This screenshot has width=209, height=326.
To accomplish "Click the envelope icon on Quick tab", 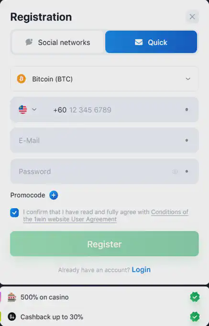I will point(139,42).
